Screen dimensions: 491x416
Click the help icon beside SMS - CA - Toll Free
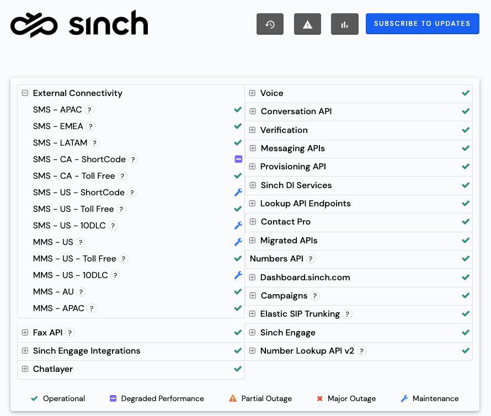tap(122, 177)
